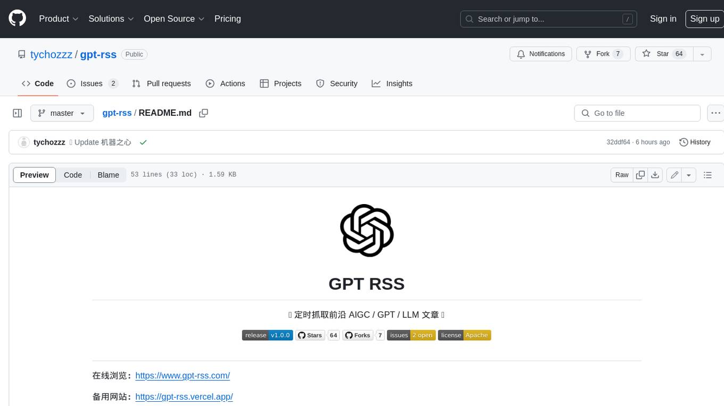Click Sign in
This screenshot has height=406, width=724.
(x=663, y=19)
